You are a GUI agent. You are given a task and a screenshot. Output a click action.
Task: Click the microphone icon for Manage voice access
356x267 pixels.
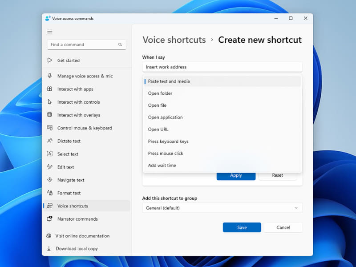click(50, 76)
